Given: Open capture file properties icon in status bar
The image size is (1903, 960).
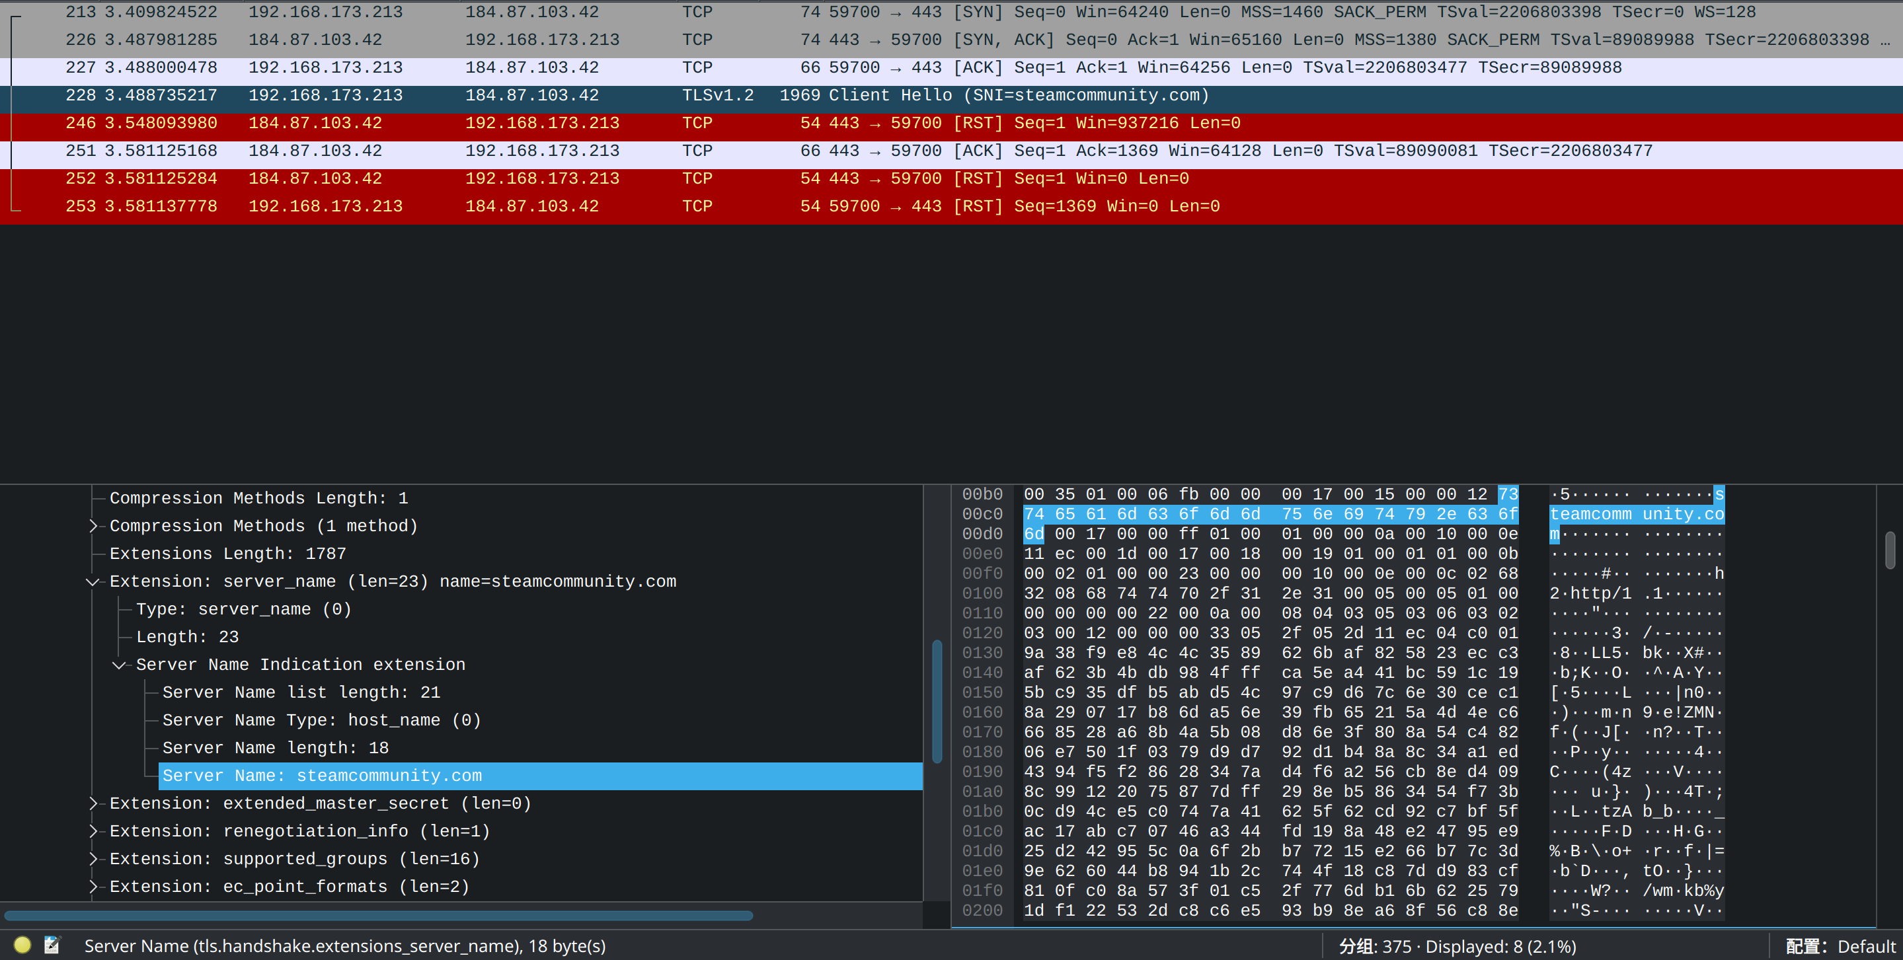Looking at the screenshot, I should (52, 945).
